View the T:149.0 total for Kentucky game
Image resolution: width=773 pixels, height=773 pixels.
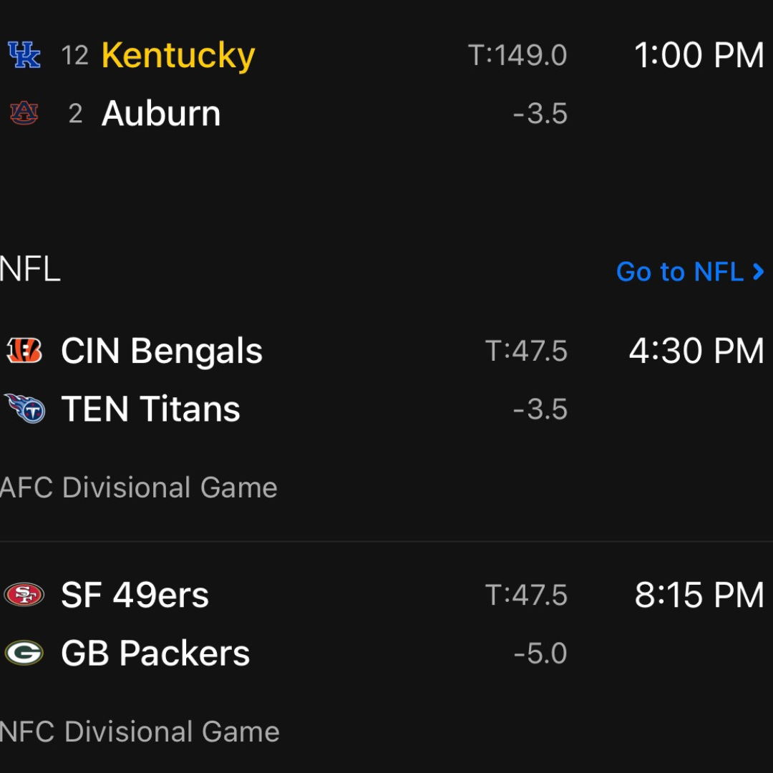(517, 55)
